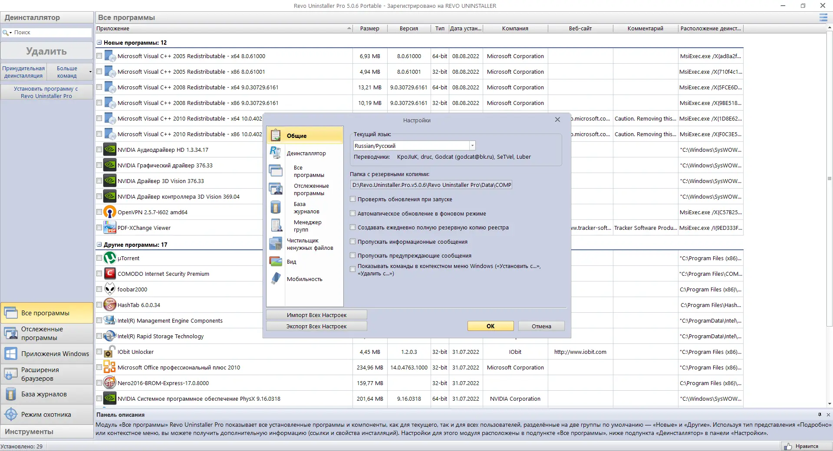Select the COMODO Internet Security icon

(x=110, y=274)
